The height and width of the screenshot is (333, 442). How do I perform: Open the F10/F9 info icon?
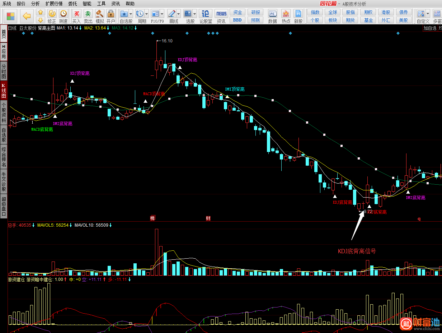click(155, 14)
